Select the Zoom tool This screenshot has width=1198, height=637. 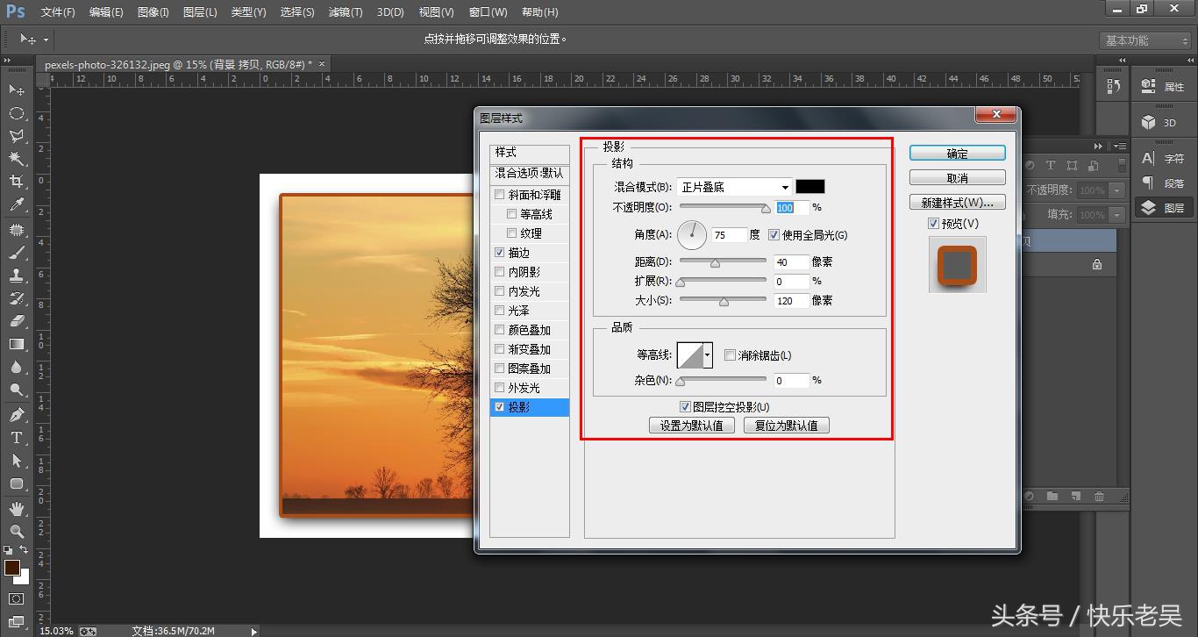click(x=18, y=532)
